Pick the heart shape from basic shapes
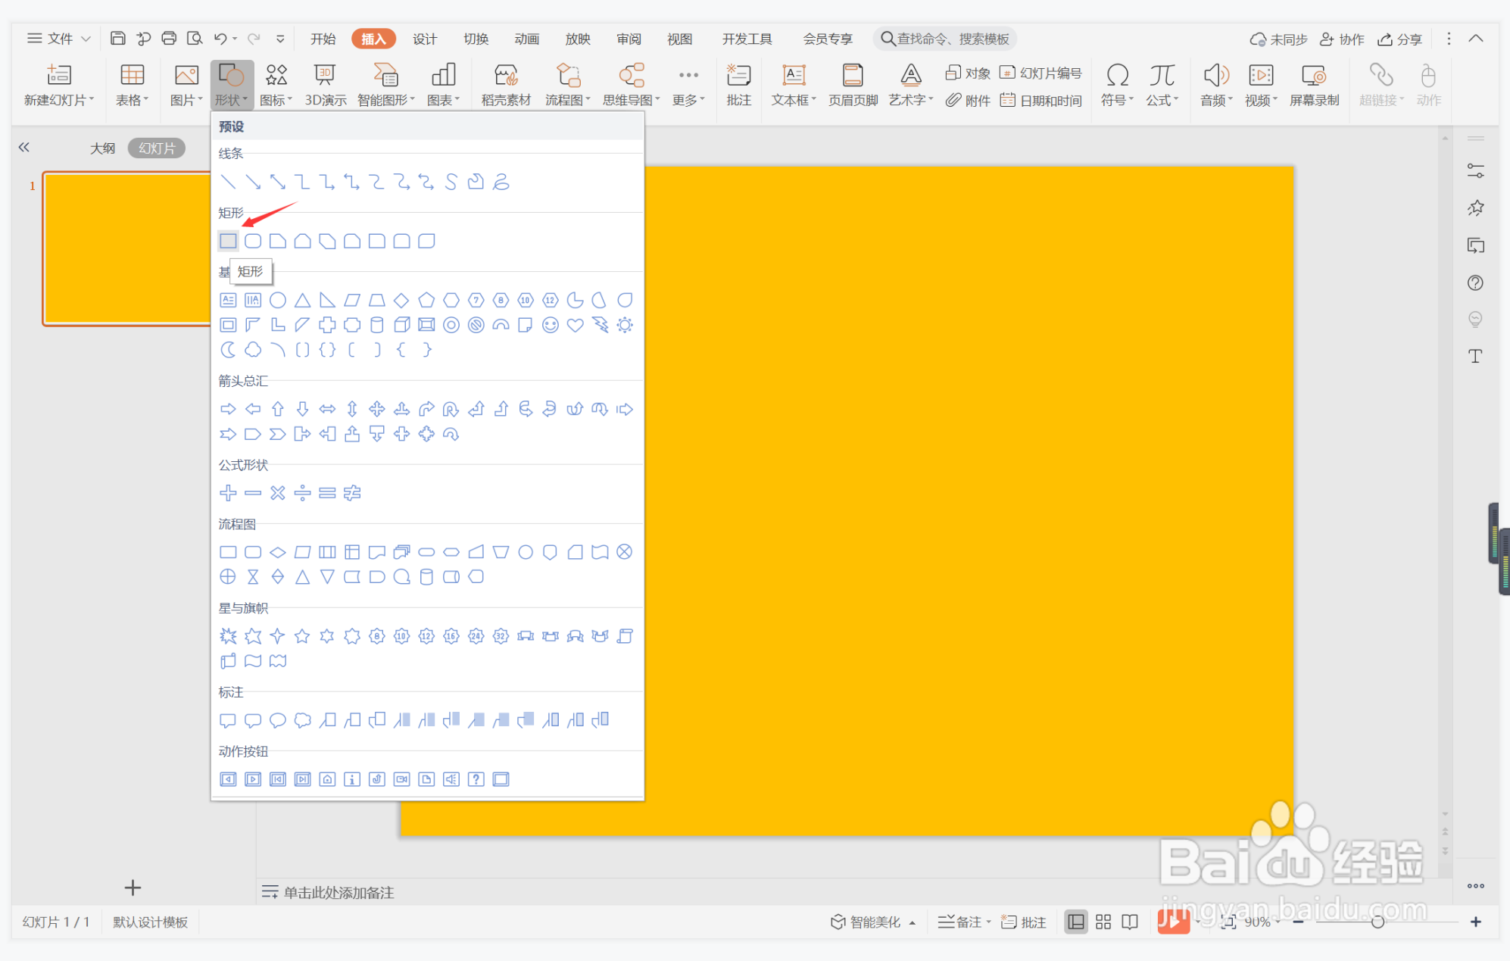Screen dimensions: 1510x961 575,325
